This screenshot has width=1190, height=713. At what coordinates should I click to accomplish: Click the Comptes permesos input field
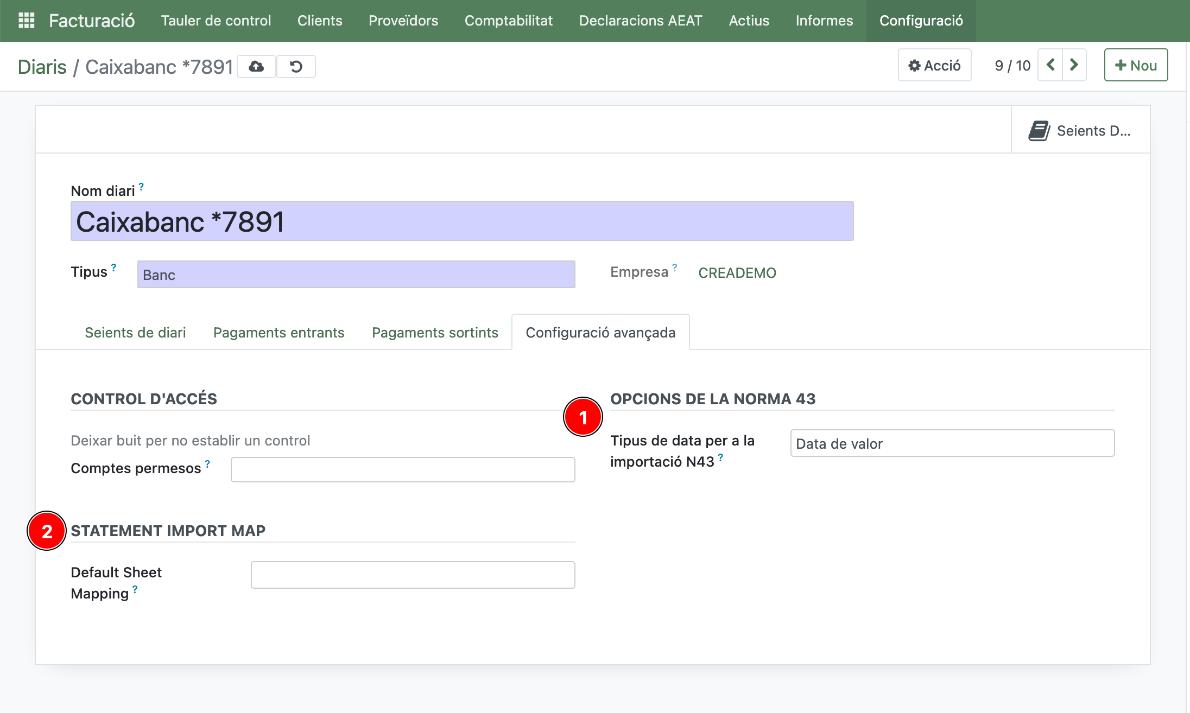402,470
